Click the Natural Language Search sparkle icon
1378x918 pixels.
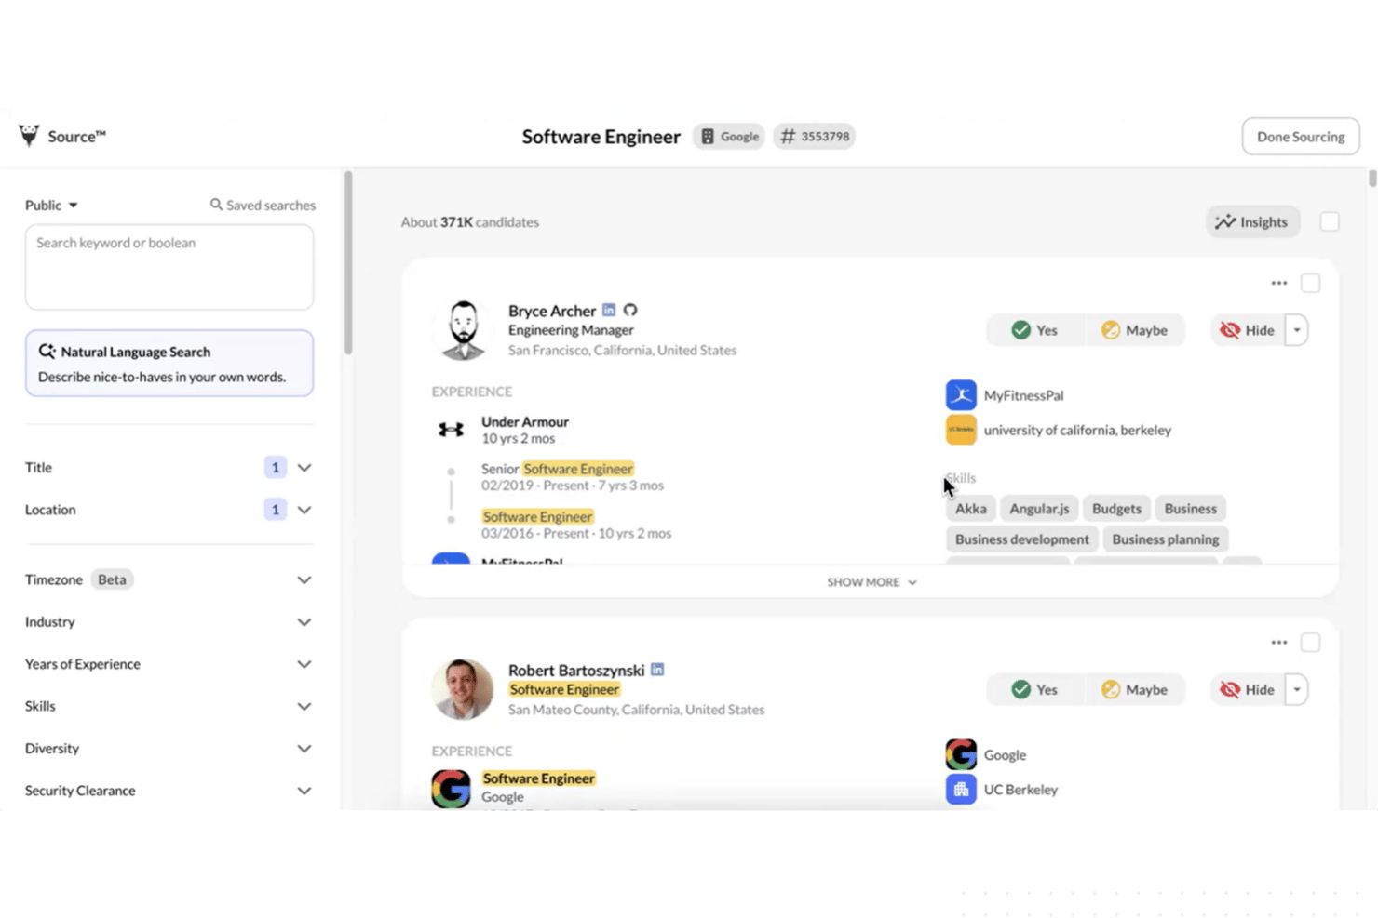(47, 352)
